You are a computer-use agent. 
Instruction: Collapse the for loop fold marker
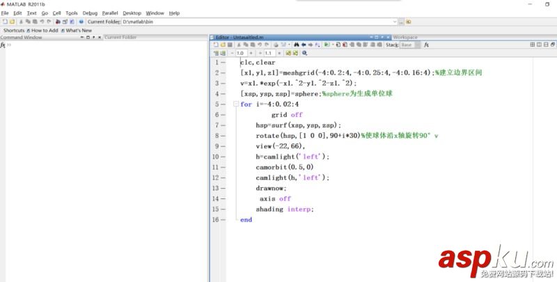(235, 104)
